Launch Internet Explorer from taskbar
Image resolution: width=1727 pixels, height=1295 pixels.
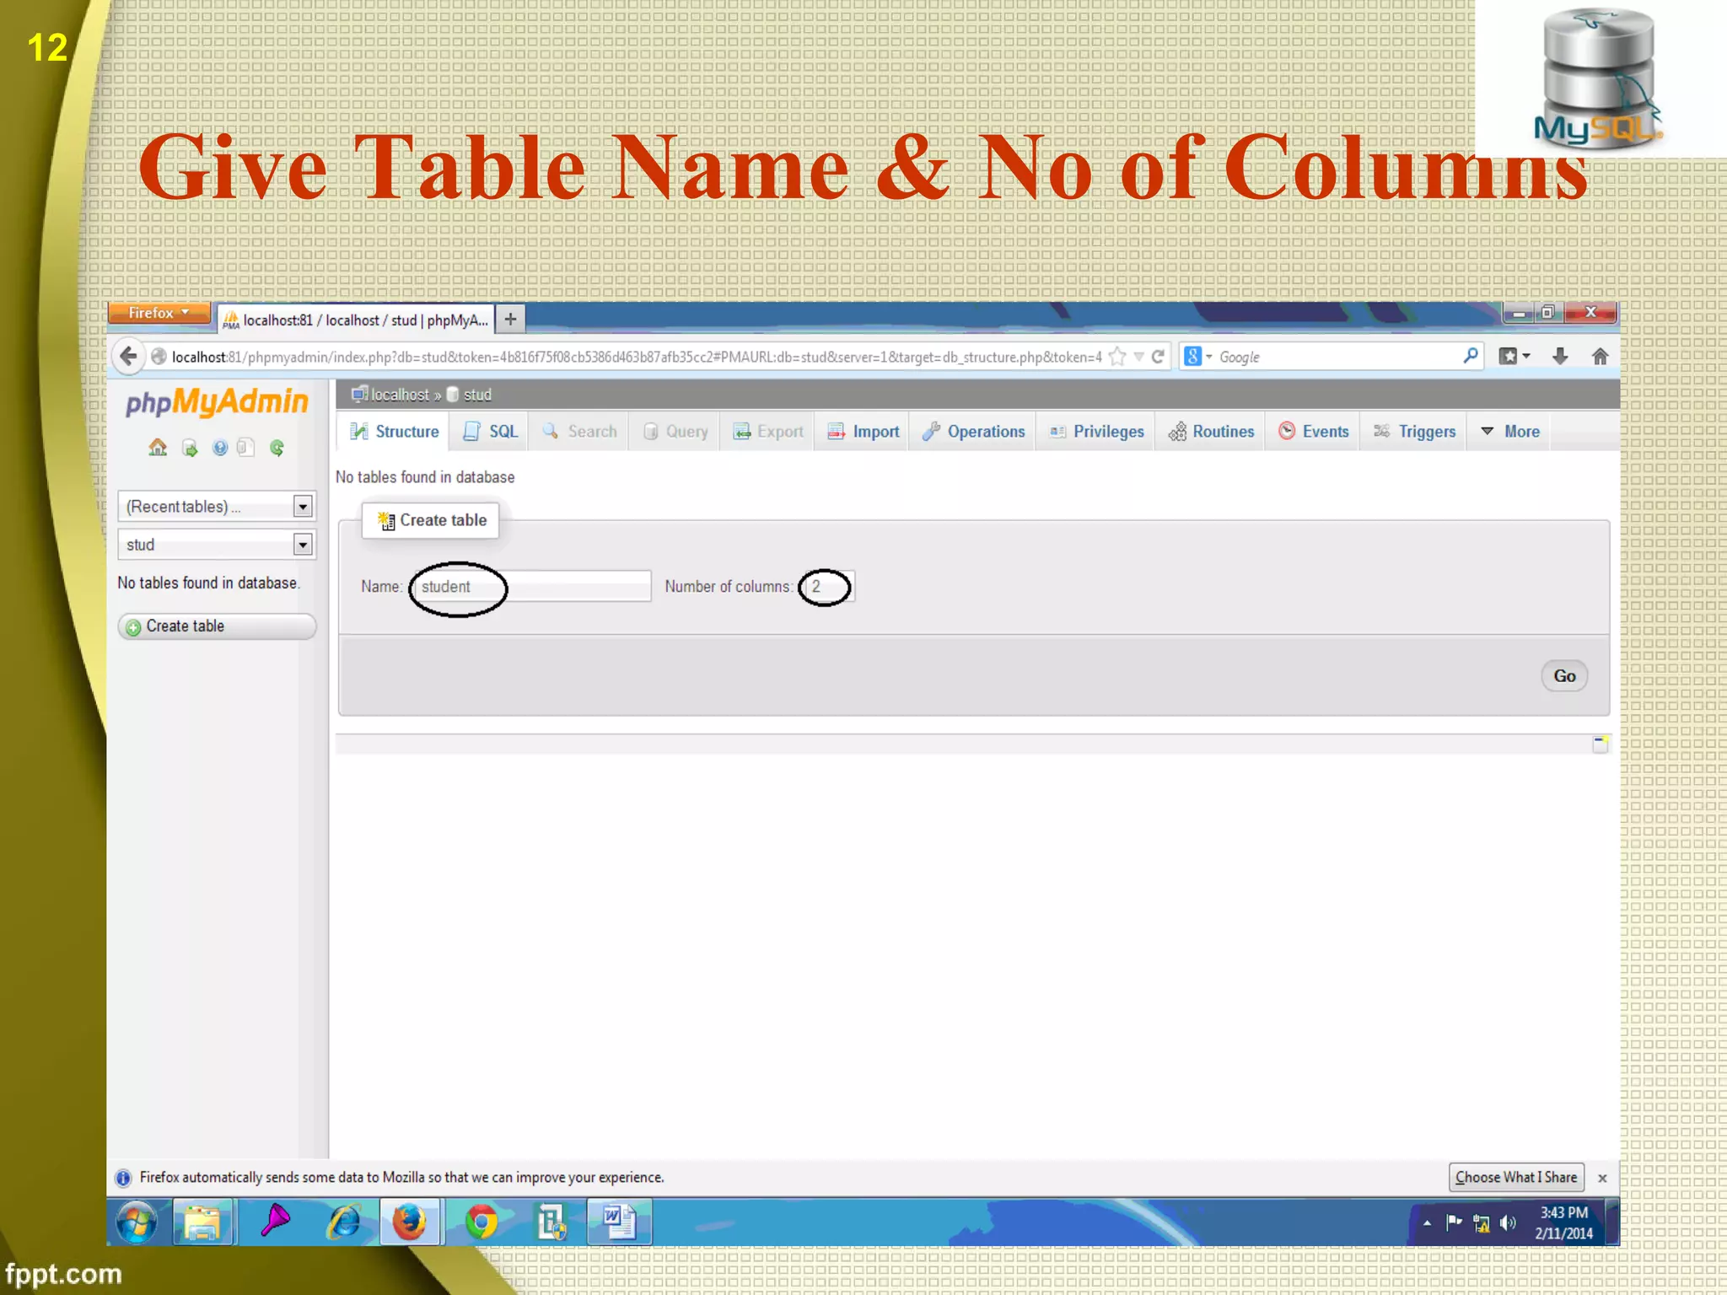(344, 1222)
